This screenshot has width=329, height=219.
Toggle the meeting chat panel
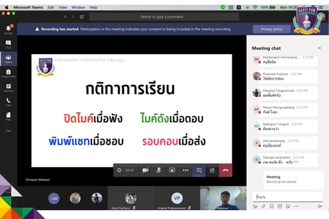click(199, 170)
